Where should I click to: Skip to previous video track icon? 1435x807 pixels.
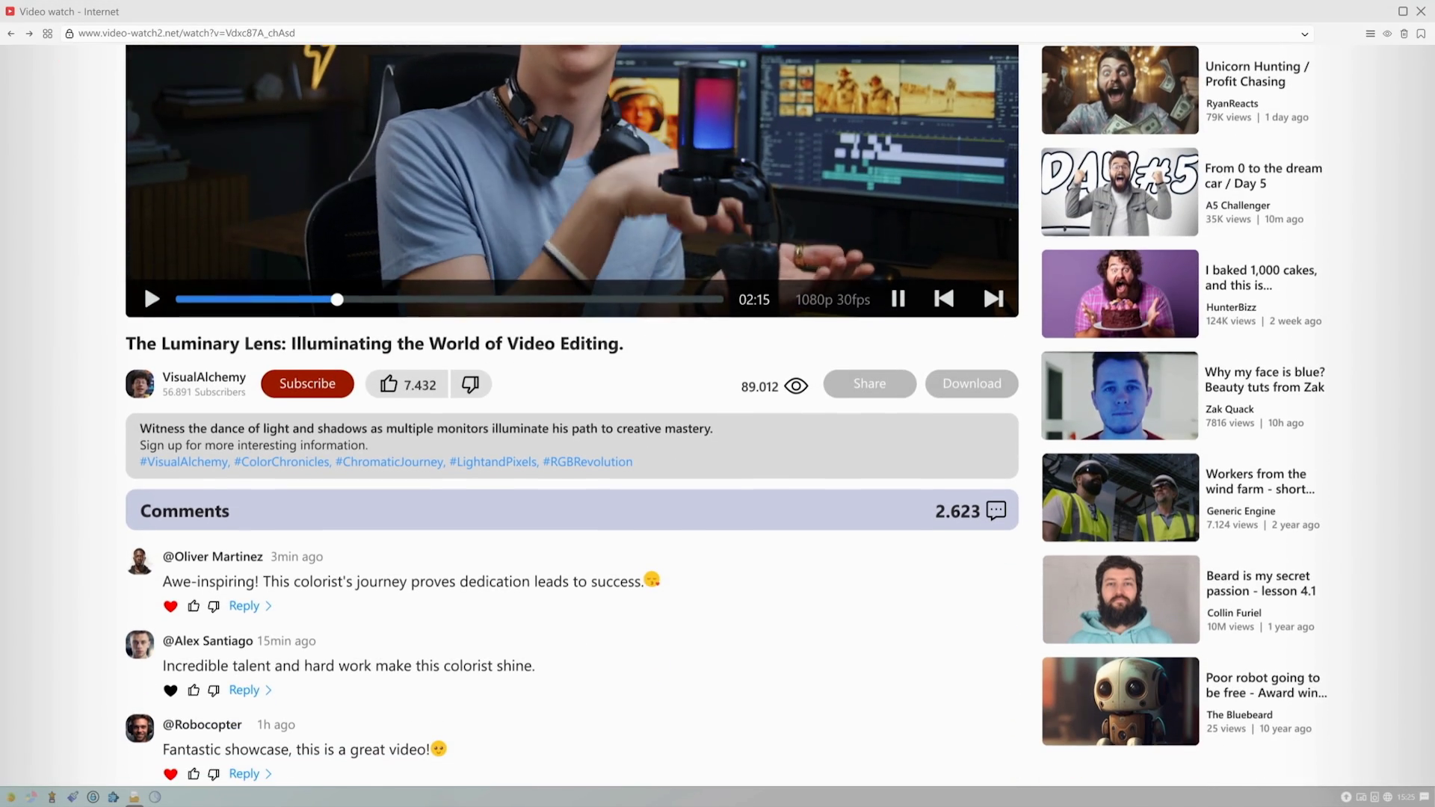pos(943,299)
